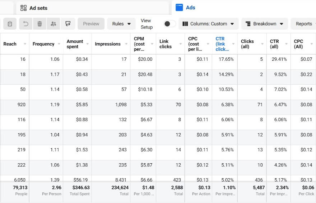Select the Ads tab

(x=191, y=8)
